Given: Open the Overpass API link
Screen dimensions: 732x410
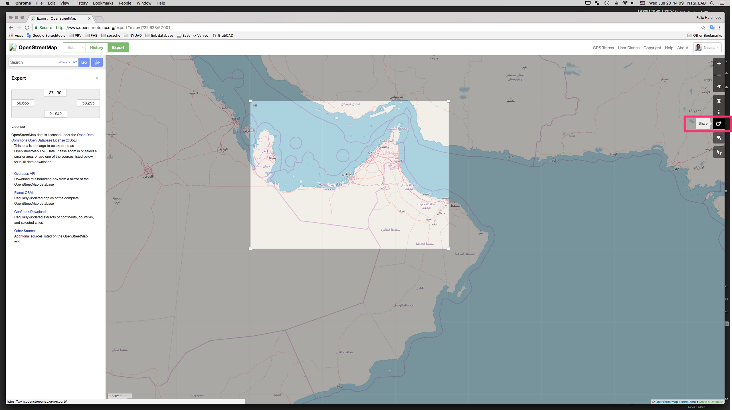Looking at the screenshot, I should point(25,173).
